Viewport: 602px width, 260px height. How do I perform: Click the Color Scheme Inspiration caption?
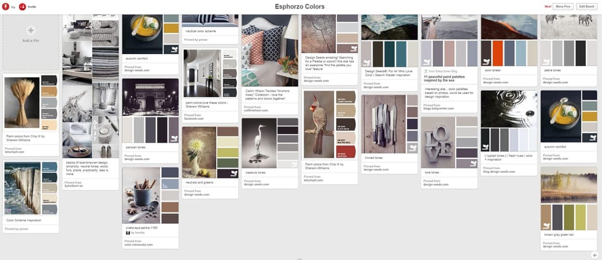[x=23, y=220]
